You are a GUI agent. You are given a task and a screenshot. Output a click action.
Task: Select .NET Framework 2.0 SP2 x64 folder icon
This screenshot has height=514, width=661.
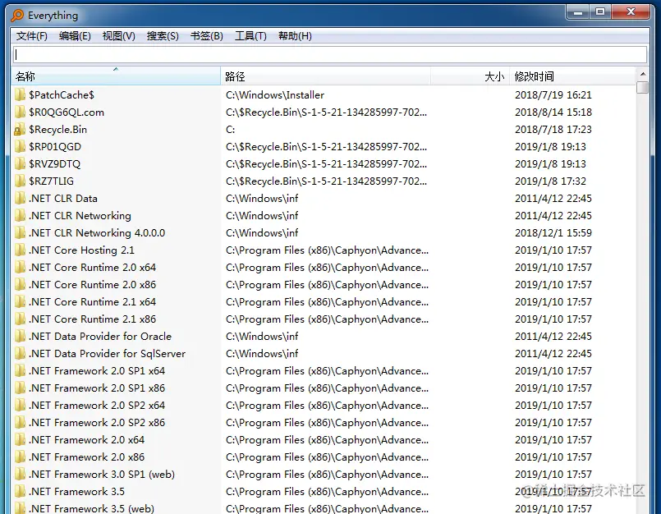[x=20, y=406]
